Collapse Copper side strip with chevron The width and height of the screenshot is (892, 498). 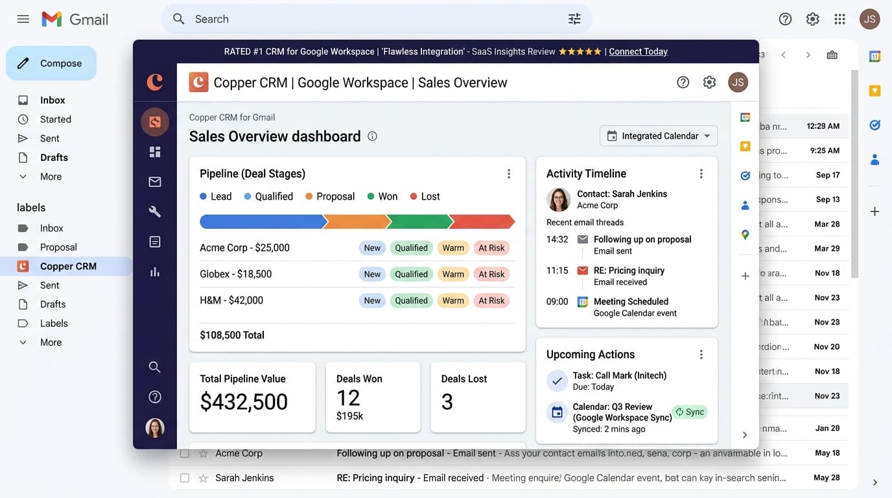745,435
